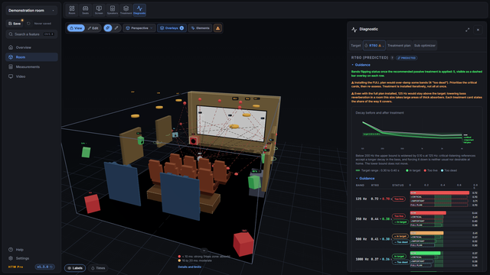The height and width of the screenshot is (275, 490).
Task: Click the orange NOW bar for 500 Hz
Action: [426, 233]
